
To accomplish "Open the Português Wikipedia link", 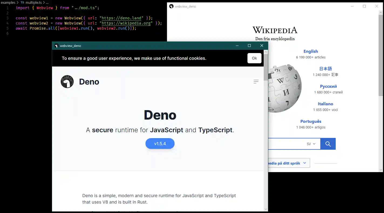I will coord(311,121).
